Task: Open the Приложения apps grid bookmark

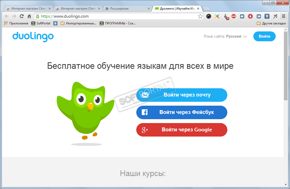Action: (x=16, y=23)
